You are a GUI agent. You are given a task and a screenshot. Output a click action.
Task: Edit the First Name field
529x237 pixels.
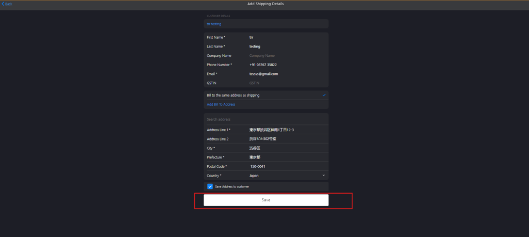pos(288,37)
